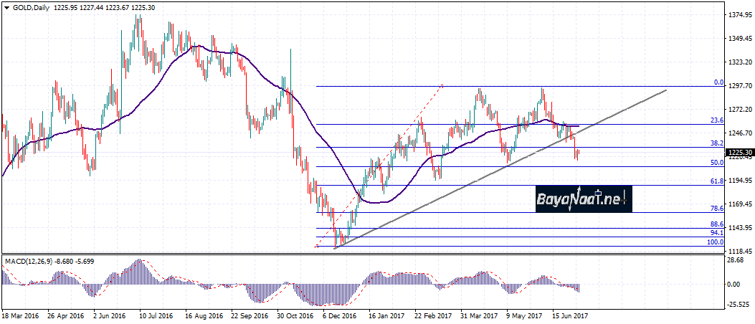Click the 100.0 Fibonacci level label
755x324 pixels.
coord(714,242)
